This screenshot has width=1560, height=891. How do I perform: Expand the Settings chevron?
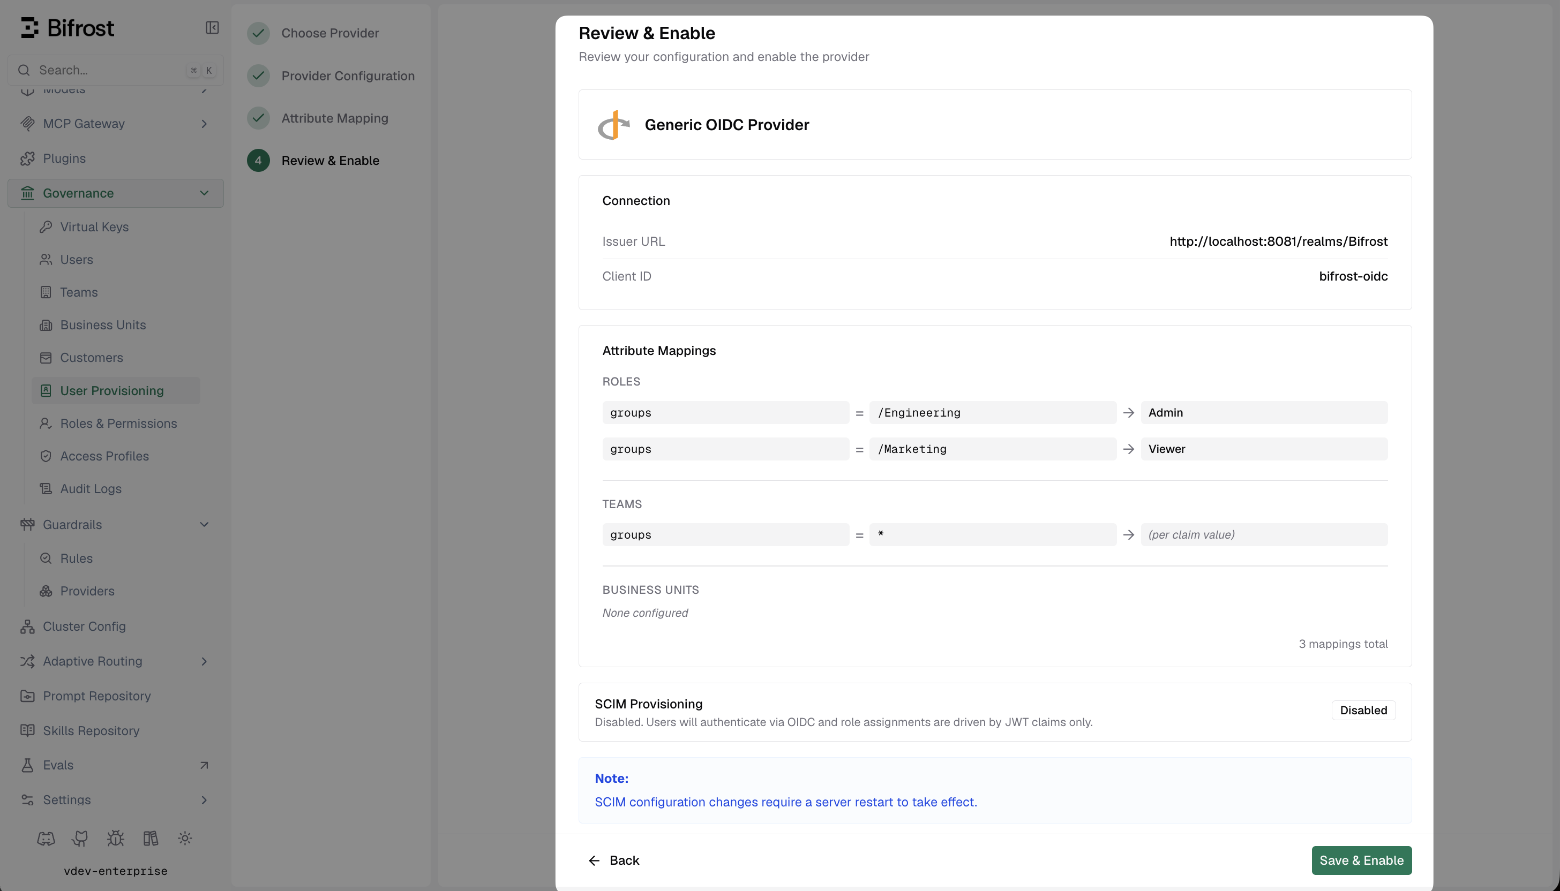click(205, 800)
